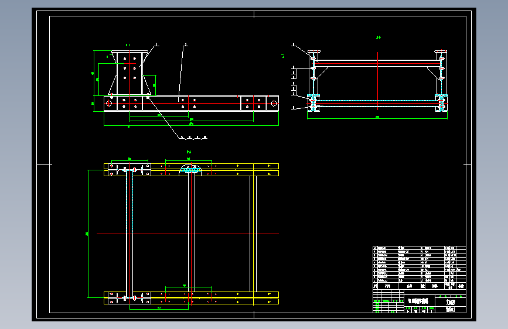The width and height of the screenshot is (508, 329).
Task: Select the trapezoidal bracket column in the elevation view
Action: (129, 73)
